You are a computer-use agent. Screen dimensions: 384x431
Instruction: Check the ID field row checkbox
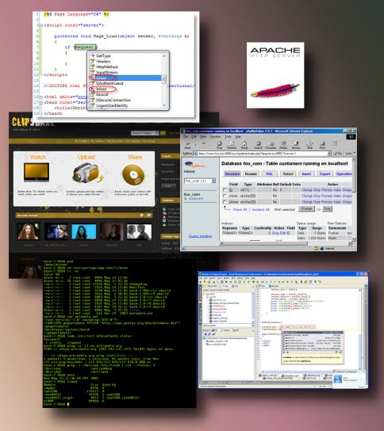click(225, 190)
